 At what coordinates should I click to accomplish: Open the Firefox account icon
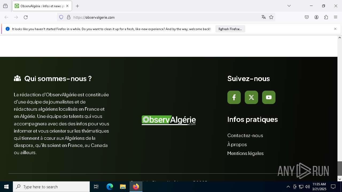(316, 17)
